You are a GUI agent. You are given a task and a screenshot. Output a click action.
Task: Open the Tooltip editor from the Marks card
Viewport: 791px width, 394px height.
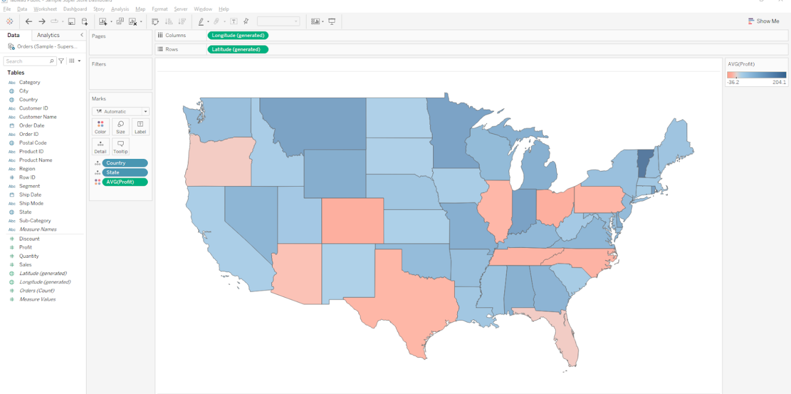[x=120, y=147]
